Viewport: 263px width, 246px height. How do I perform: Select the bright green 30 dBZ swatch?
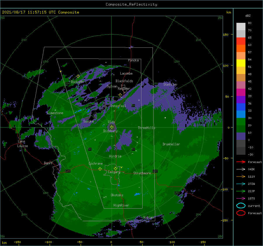pos(241,122)
